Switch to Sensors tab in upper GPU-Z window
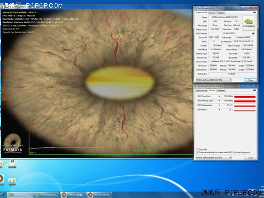264x198 pixels. pos(212,13)
